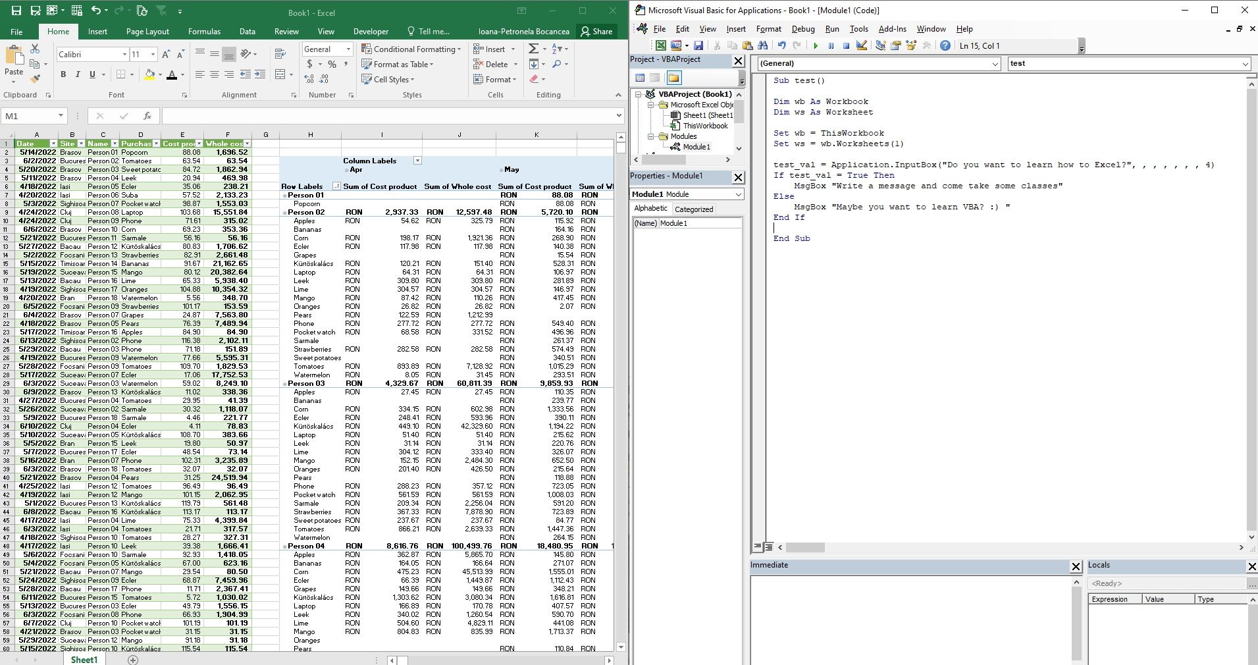Click the Wrap Text icon in Excel ribbon

click(280, 54)
